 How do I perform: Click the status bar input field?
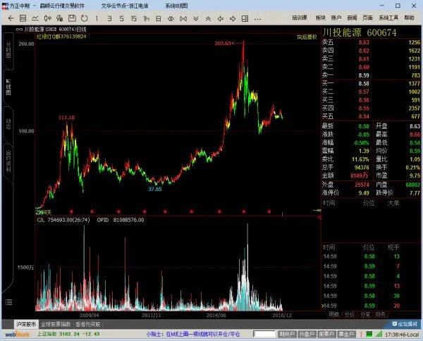coord(264,334)
